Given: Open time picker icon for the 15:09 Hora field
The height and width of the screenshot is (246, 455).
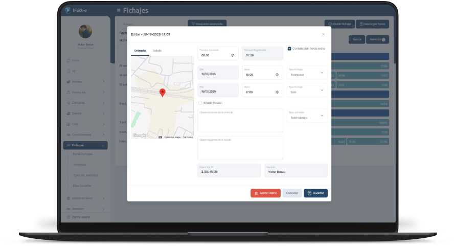Looking at the screenshot, I should pyautogui.click(x=277, y=75).
